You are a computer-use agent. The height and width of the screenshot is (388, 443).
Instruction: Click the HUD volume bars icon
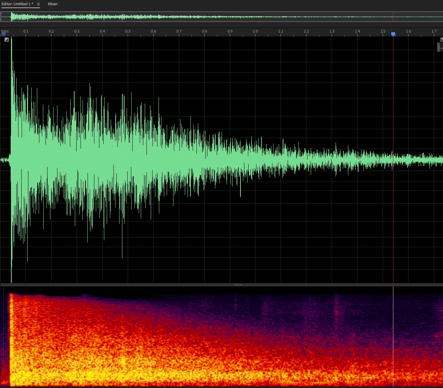point(442,47)
